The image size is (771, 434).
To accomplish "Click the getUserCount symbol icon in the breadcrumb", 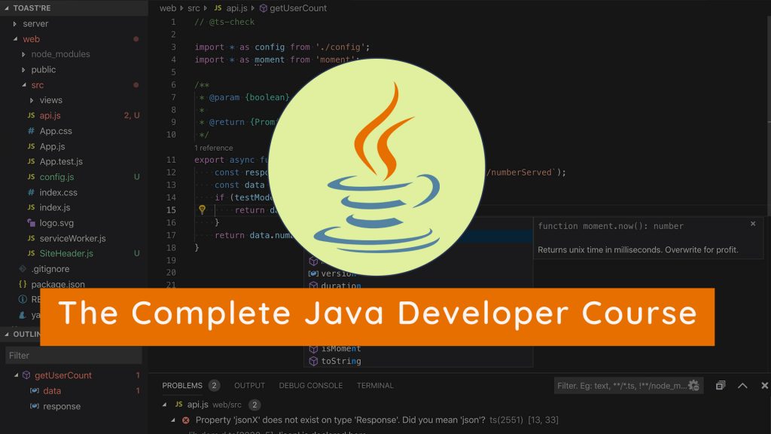I will [x=263, y=8].
